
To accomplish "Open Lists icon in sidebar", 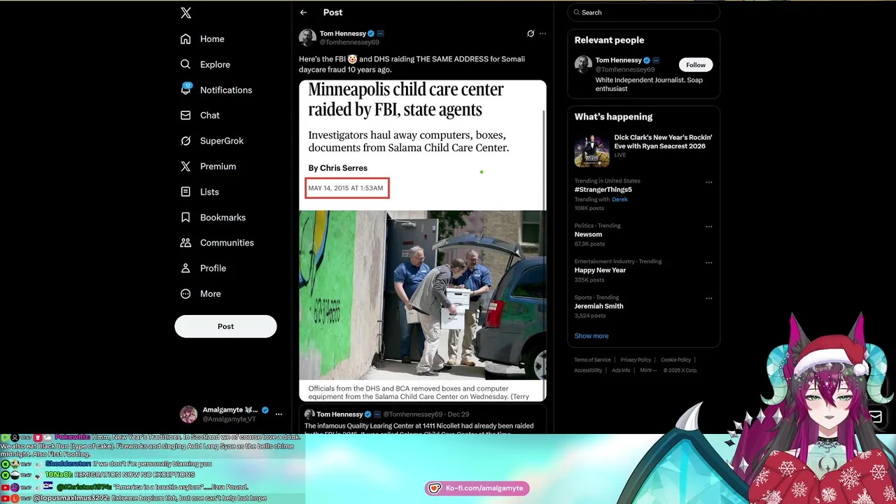I will (x=185, y=192).
